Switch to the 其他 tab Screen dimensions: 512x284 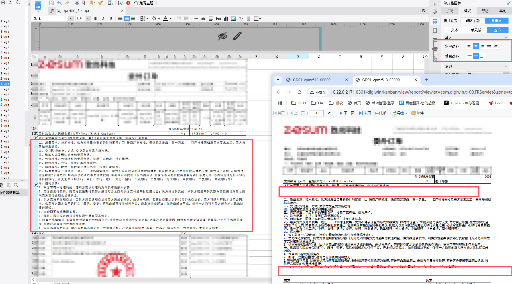point(503,11)
